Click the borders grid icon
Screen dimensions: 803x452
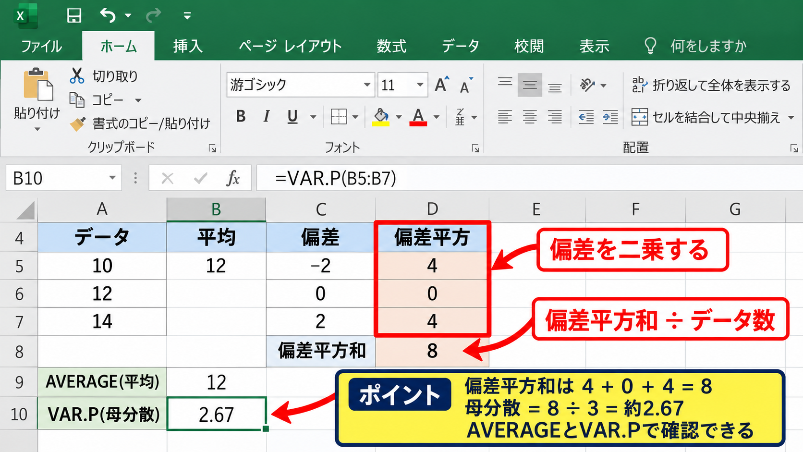pos(339,117)
